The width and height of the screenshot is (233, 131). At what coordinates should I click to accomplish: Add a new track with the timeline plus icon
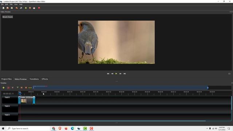4,88
